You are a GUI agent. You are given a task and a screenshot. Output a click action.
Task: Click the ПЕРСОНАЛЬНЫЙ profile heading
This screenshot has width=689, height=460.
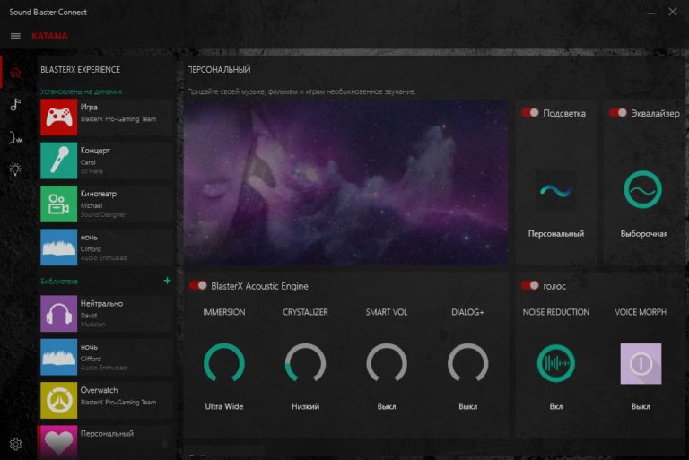[x=219, y=69]
